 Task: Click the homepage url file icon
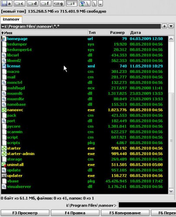point(4,39)
